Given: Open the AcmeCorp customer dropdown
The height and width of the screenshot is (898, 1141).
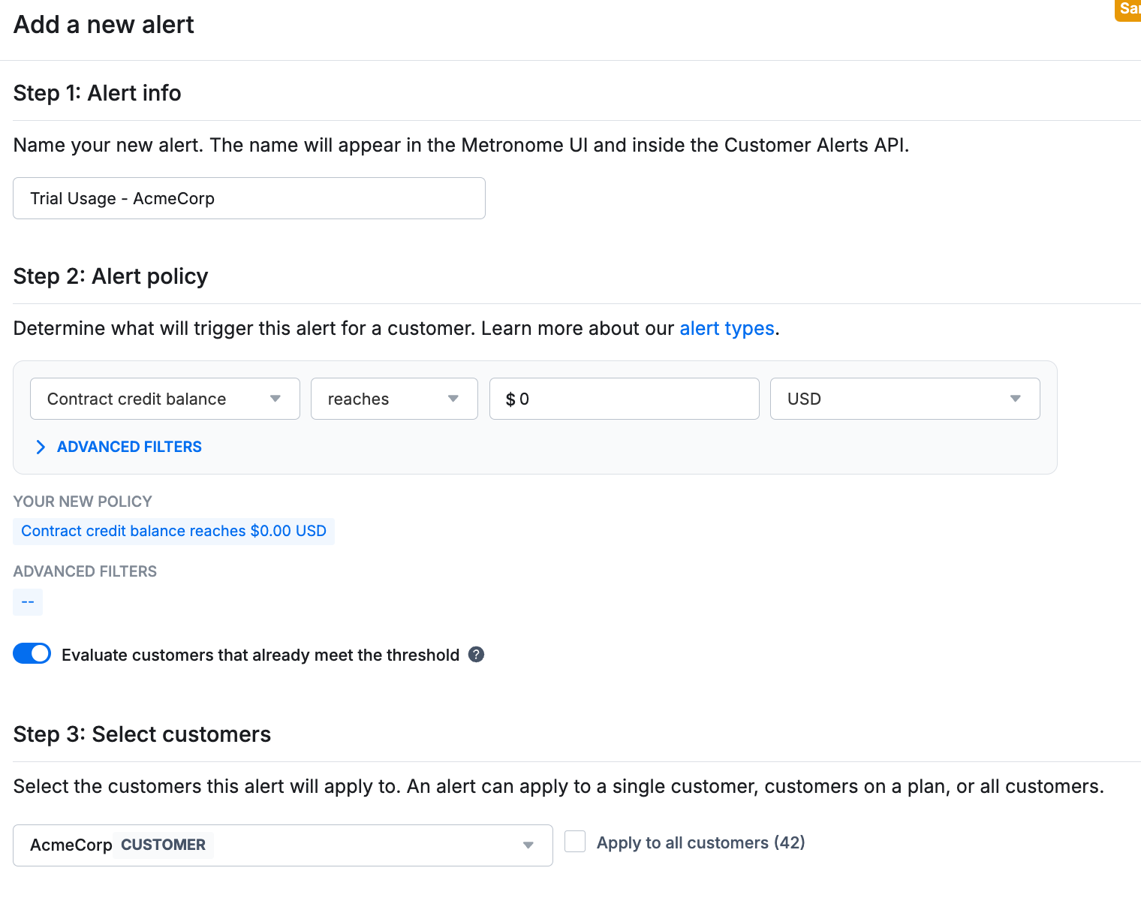Looking at the screenshot, I should [282, 845].
